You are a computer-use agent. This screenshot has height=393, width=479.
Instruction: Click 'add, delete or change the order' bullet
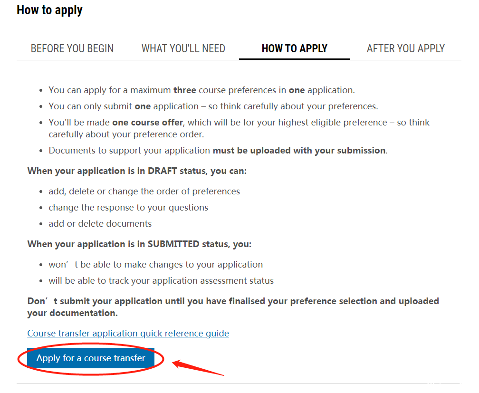click(x=144, y=192)
